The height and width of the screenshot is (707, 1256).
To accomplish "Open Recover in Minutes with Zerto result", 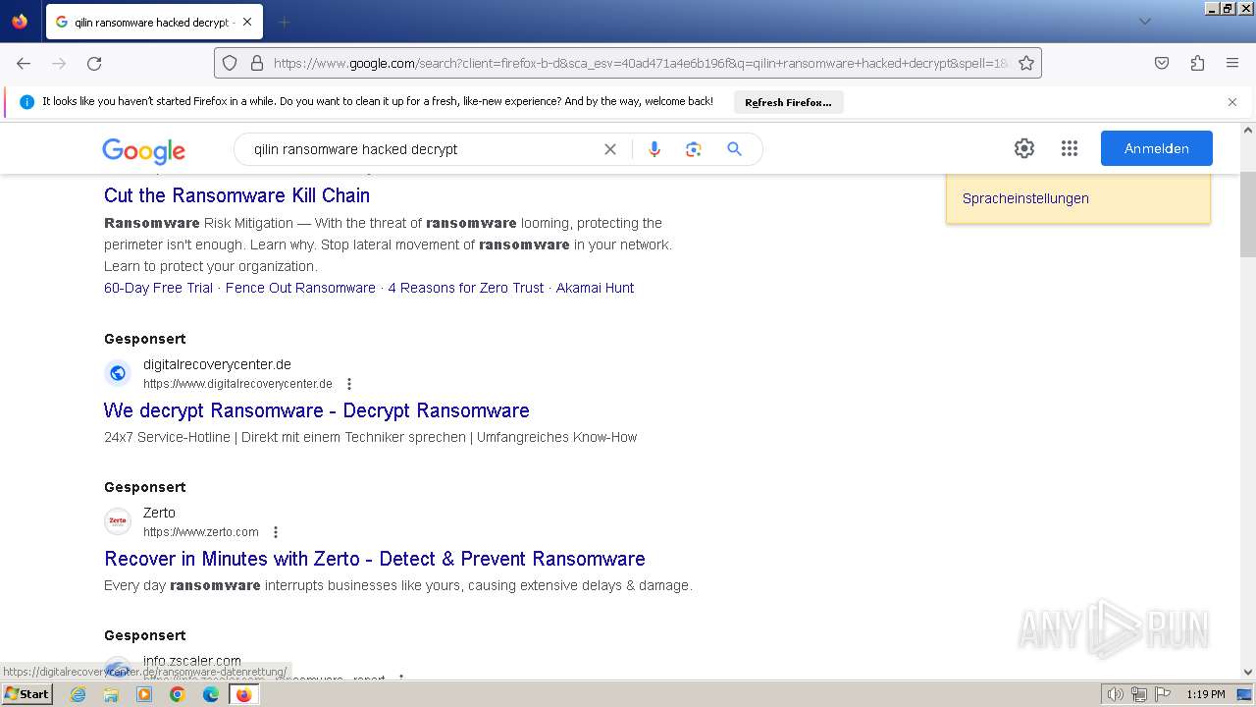I will (374, 559).
